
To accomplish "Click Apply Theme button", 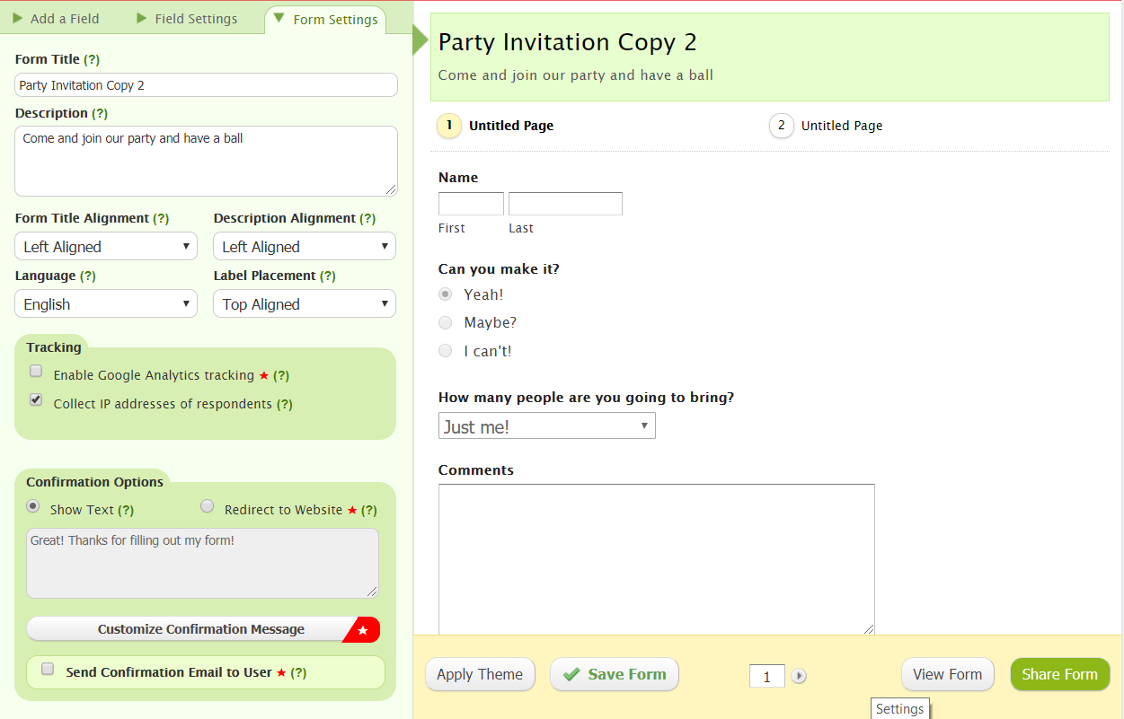I will (x=480, y=674).
